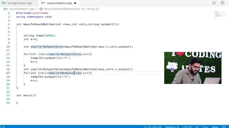Image resolution: width=229 pixels, height=128 pixels.
Task: Click 'temp[k]=output[i]+'V';' on line 18
Action: (x=50, y=77)
